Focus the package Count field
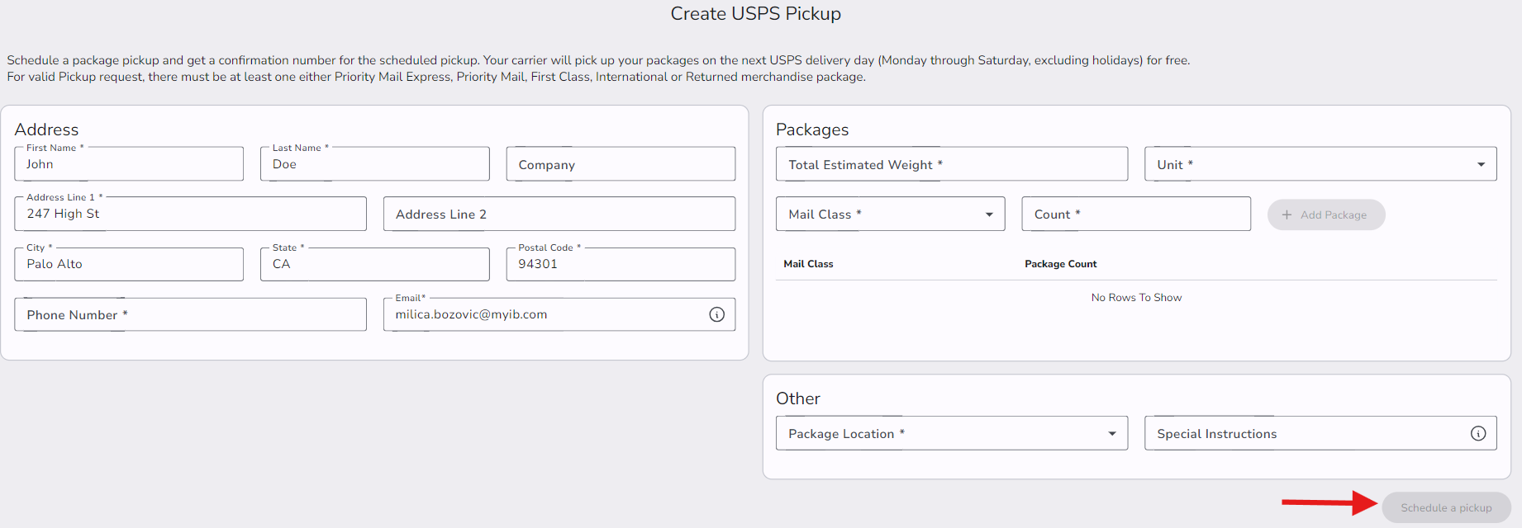The height and width of the screenshot is (528, 1522). tap(1135, 214)
